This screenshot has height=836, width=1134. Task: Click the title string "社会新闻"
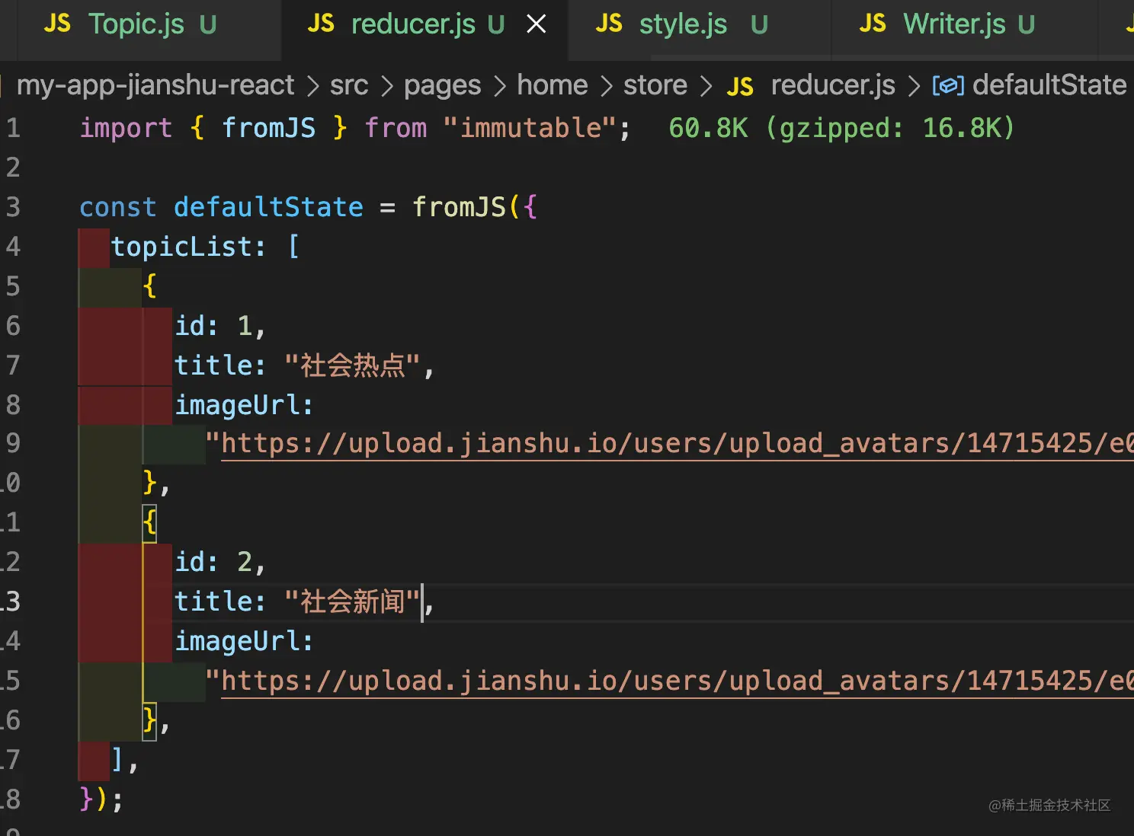coord(352,601)
